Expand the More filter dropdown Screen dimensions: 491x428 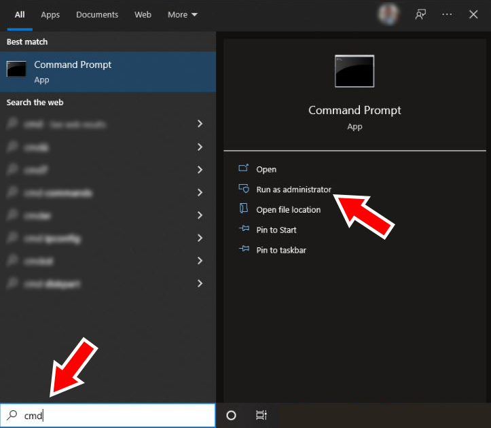[x=183, y=14]
